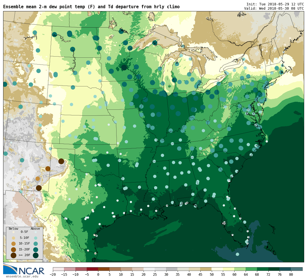Viewport: 307px width, 280px height.
Task: Pick the tan swatch between 45 and 50
Action: 206,269
